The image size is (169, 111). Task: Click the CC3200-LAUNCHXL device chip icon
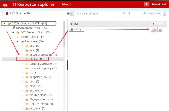click(7, 14)
